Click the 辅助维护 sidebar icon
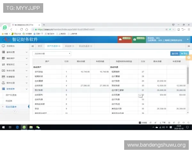The image size is (192, 153). click(x=3, y=58)
